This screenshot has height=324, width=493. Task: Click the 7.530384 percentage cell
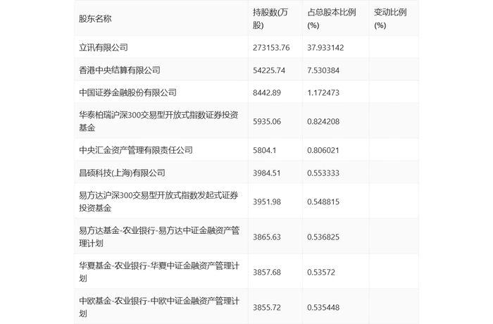tap(323, 70)
